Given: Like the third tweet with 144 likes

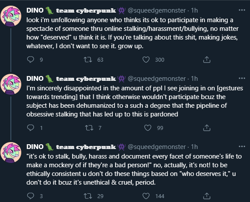Looking at the screenshot, I should [x=146, y=196].
